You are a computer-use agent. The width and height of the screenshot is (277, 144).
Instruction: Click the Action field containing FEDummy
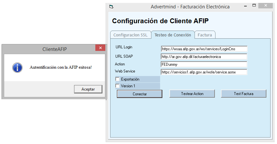click(x=204, y=64)
